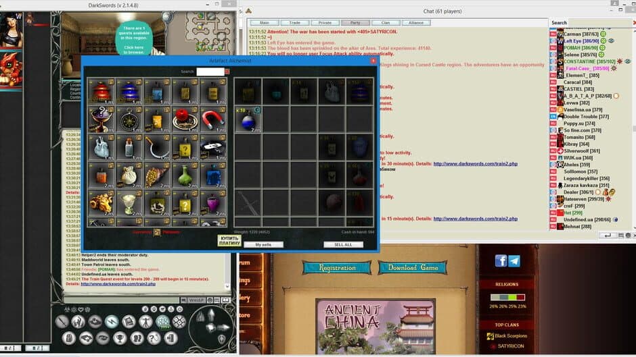Open the first train2.php details link in chat
This screenshot has height=357, width=636.
point(476,164)
